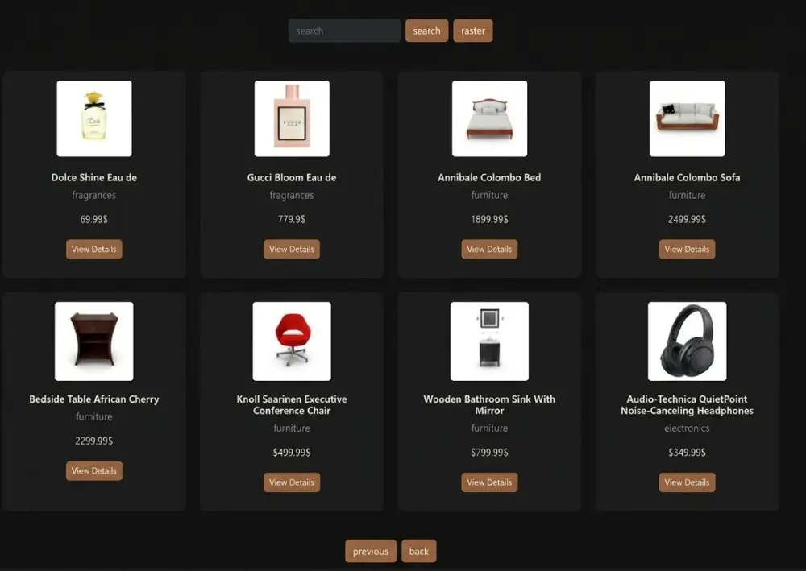Image resolution: width=806 pixels, height=571 pixels.
Task: View details of Annibale Colombo Bed
Action: pos(489,249)
